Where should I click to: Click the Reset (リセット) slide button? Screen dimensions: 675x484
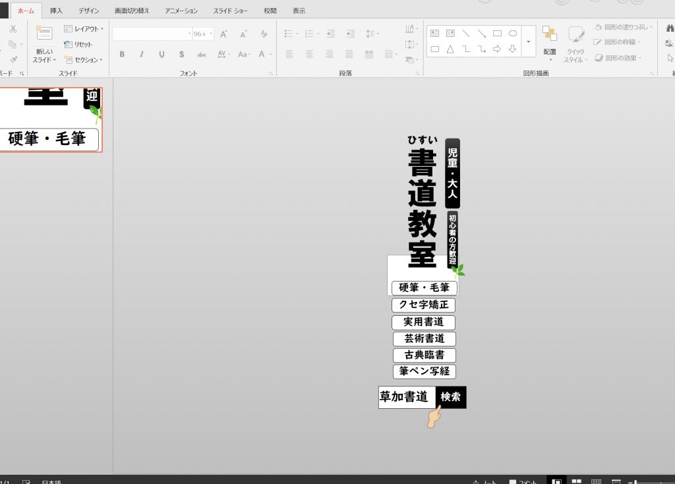(78, 44)
